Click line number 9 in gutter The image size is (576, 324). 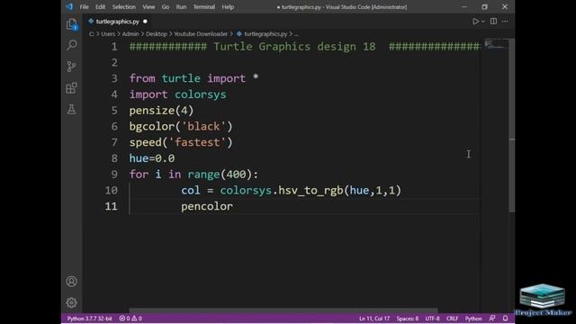click(x=114, y=174)
